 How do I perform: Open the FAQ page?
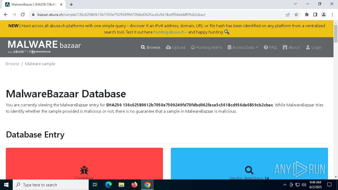coord(270,47)
